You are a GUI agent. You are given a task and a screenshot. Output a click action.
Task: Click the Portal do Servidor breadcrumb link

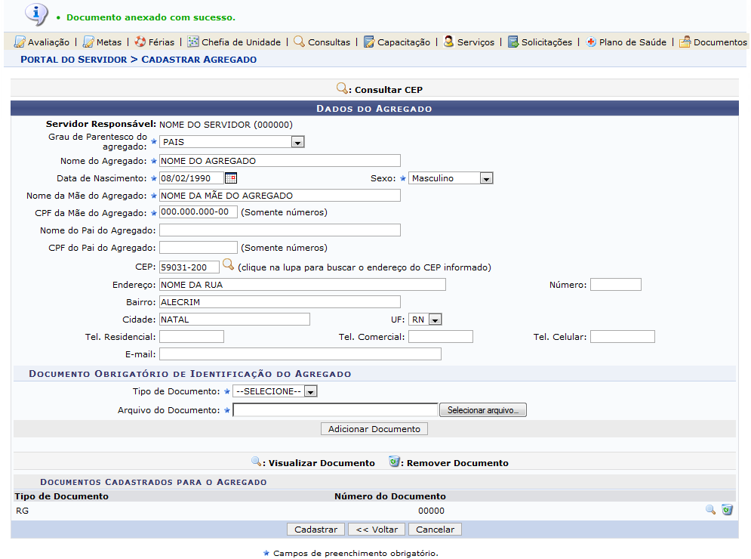(74, 59)
